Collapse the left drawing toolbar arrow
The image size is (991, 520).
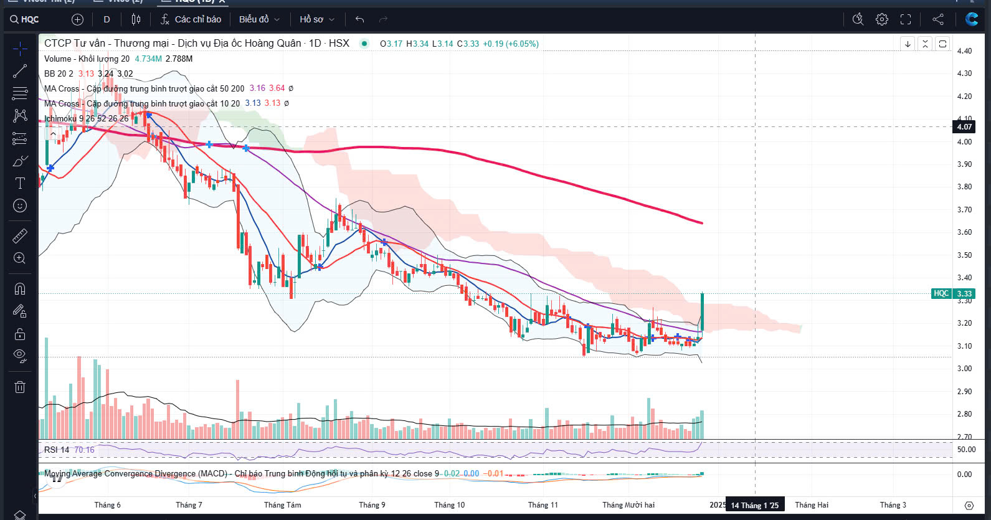click(x=35, y=496)
